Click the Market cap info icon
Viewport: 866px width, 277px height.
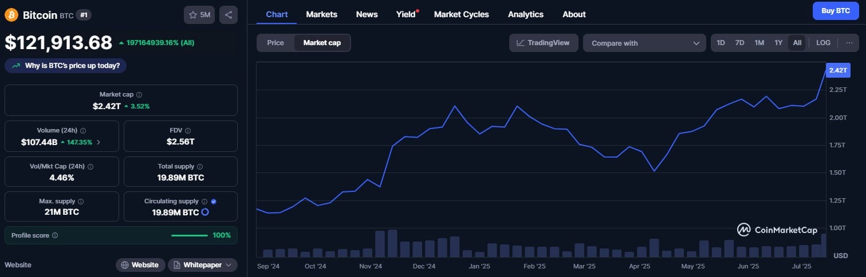click(139, 95)
